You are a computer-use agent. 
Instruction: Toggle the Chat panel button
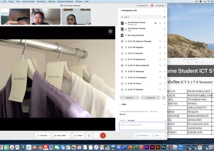(x=155, y=136)
